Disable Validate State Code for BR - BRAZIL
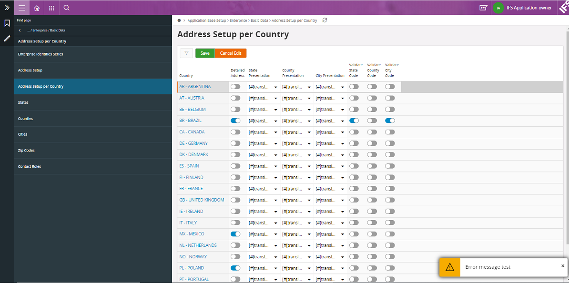Viewport: 569px width, 283px height. click(354, 121)
